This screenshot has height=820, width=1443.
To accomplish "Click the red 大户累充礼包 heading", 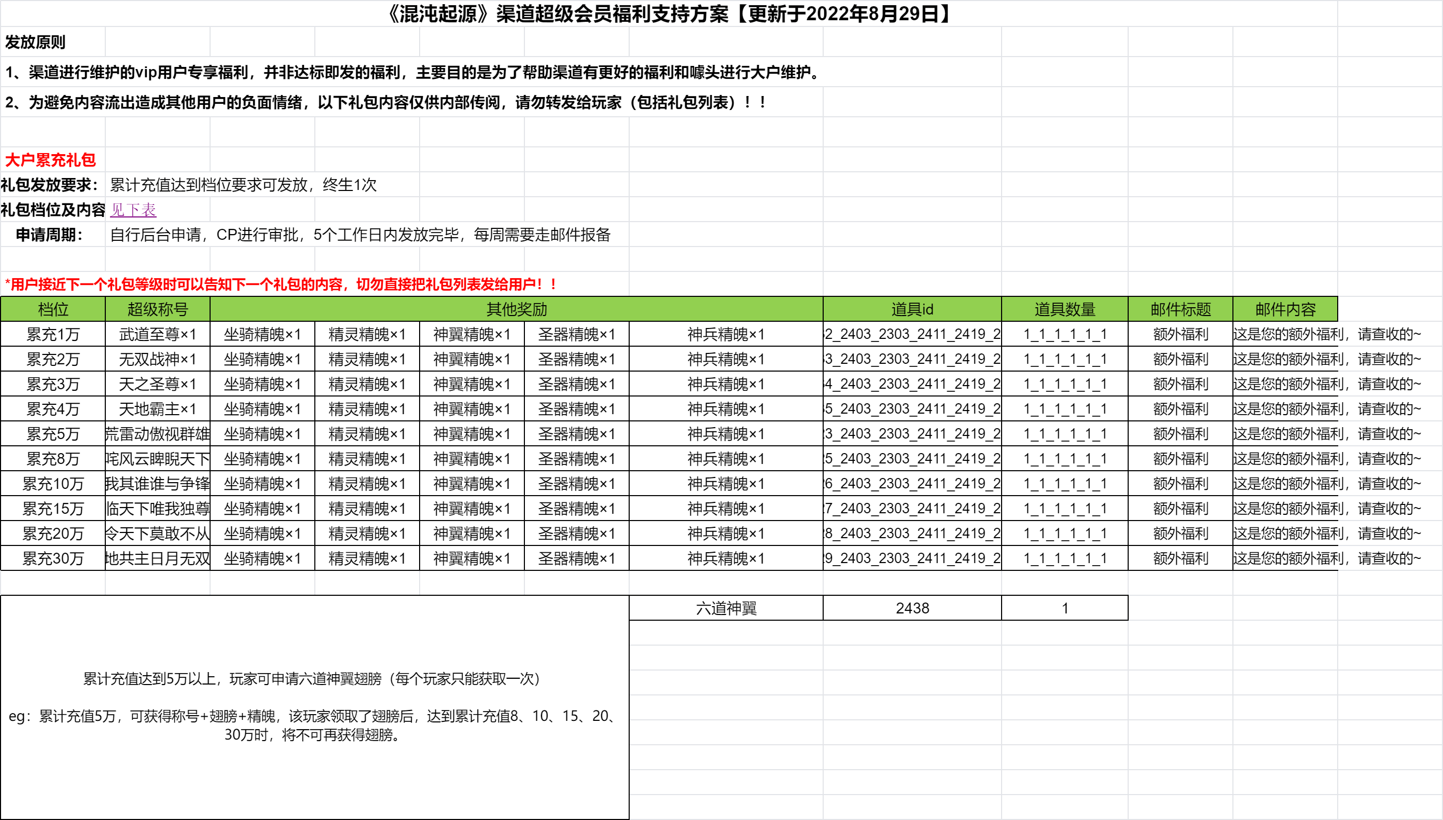I will pos(50,160).
